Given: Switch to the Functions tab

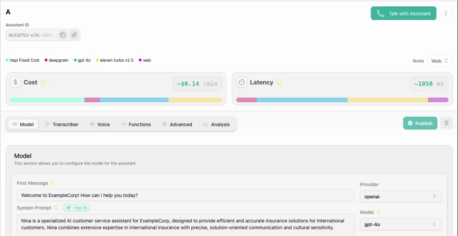Looking at the screenshot, I should click(136, 124).
